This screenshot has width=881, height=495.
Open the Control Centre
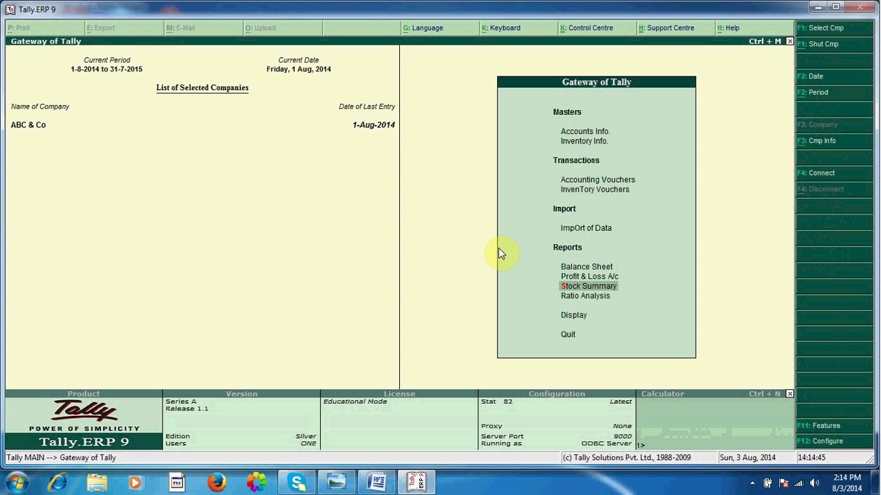(586, 28)
